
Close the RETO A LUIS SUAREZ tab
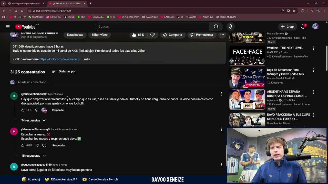[x=84, y=4]
